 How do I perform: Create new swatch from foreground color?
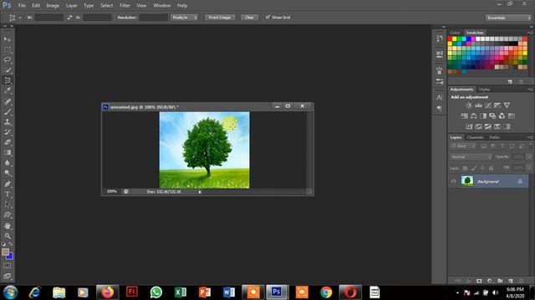(x=510, y=82)
